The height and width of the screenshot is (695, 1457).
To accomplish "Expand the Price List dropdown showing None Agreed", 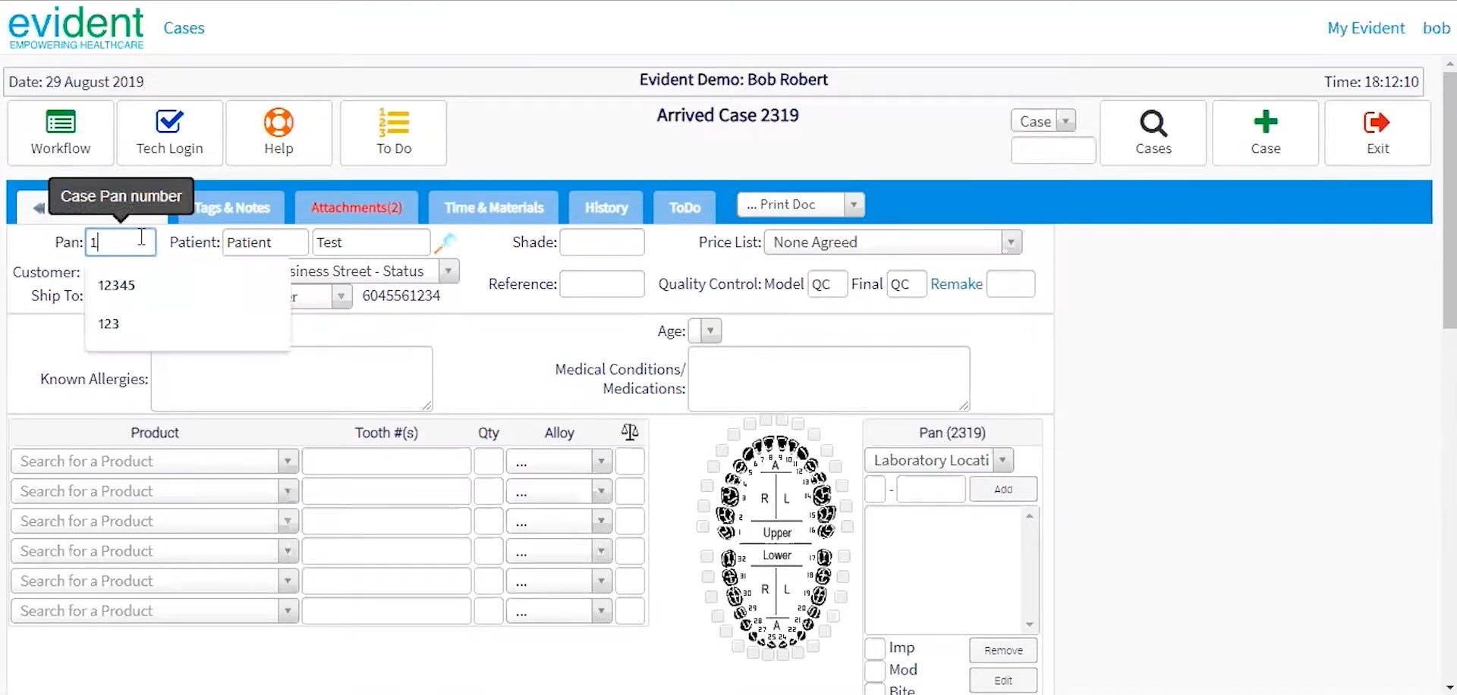I will tap(1012, 242).
